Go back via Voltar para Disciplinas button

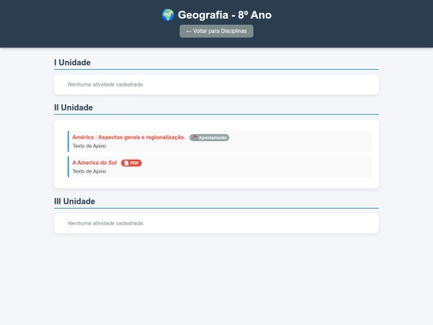point(216,31)
